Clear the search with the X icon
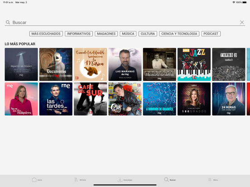Screen dimensions: 250x187 pos(242,22)
